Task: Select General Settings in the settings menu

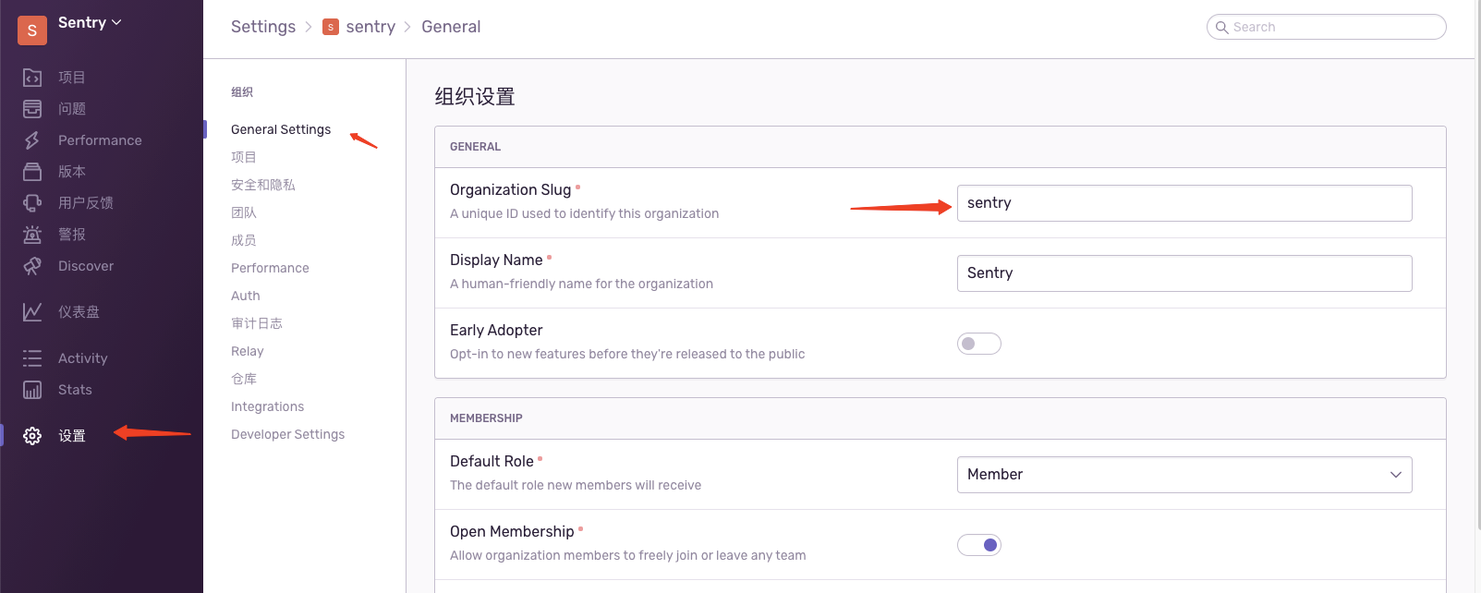Action: coord(281,129)
